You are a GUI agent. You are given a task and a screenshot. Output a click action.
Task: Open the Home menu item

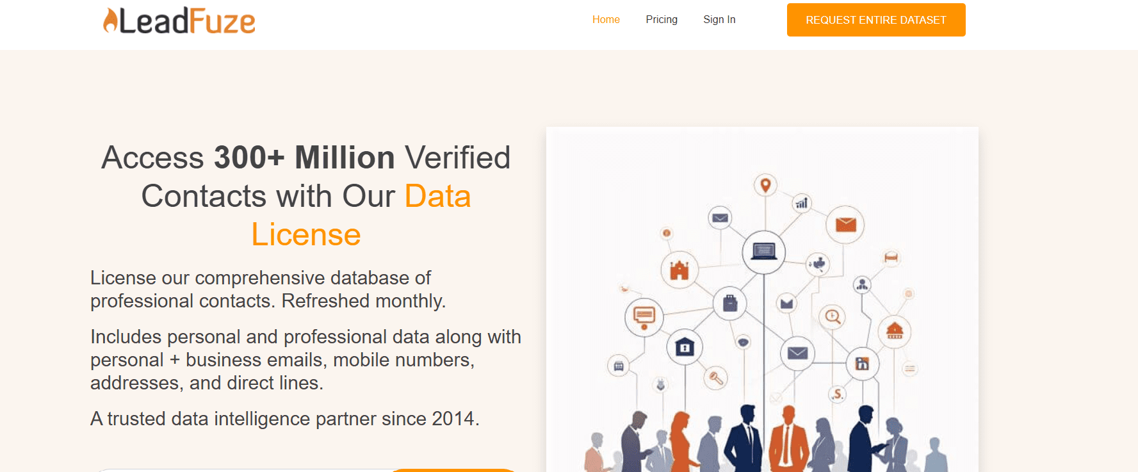606,20
